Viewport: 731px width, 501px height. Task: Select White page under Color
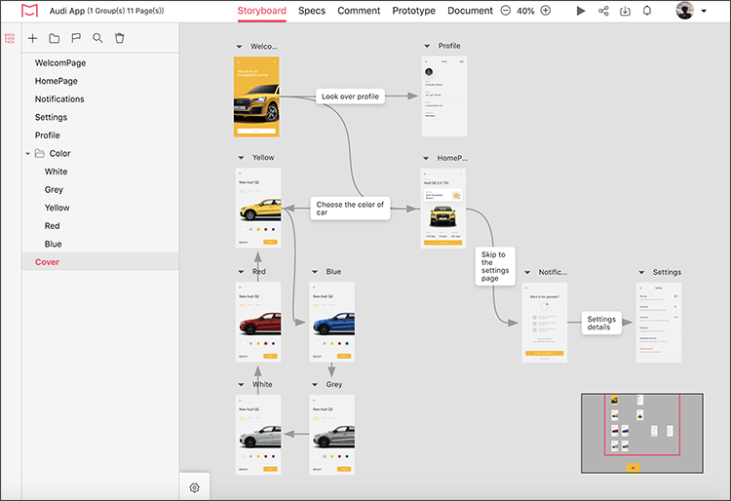[x=100, y=172]
